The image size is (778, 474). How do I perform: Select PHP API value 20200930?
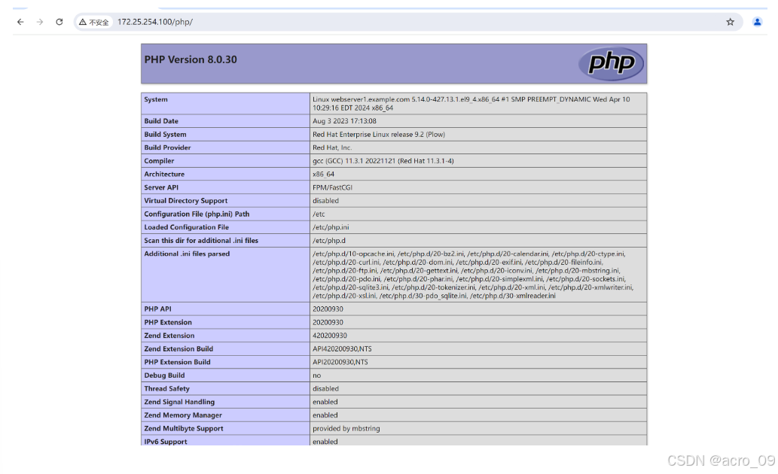pos(328,309)
